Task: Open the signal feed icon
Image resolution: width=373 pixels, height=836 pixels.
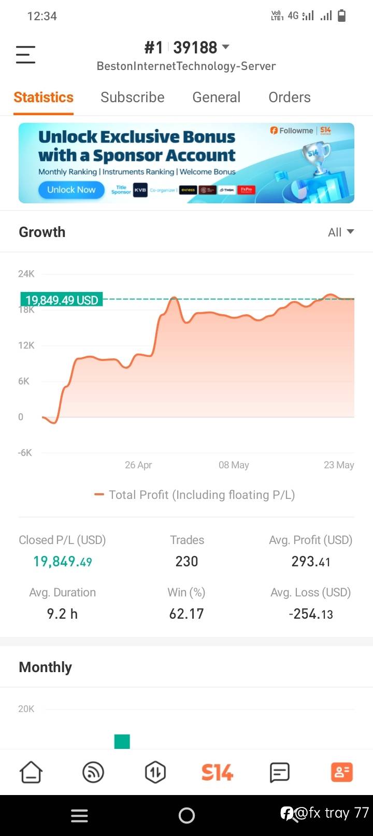Action: point(93,772)
